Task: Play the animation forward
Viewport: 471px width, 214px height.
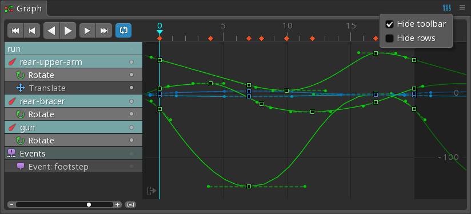Action: coord(68,31)
